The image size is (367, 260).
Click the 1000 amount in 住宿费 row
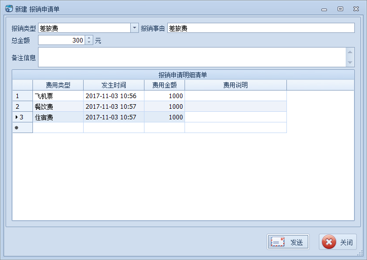tap(165, 117)
